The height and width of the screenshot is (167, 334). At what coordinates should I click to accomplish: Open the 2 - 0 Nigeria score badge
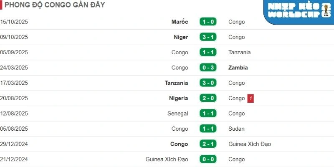207,99
